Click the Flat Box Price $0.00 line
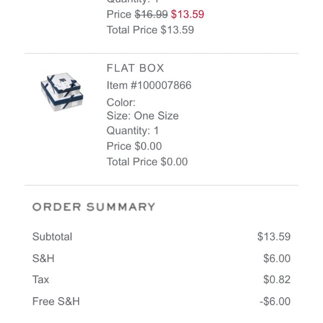 click(x=134, y=146)
